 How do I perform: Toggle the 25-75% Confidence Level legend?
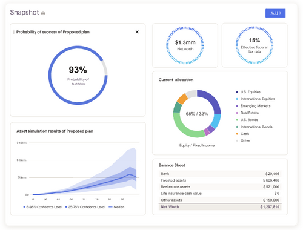click(85, 207)
